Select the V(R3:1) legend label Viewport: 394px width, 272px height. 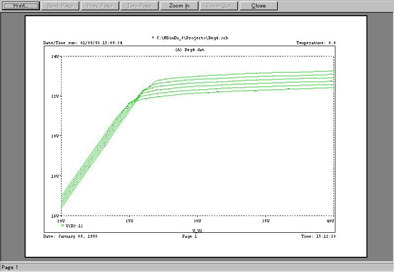pyautogui.click(x=75, y=226)
